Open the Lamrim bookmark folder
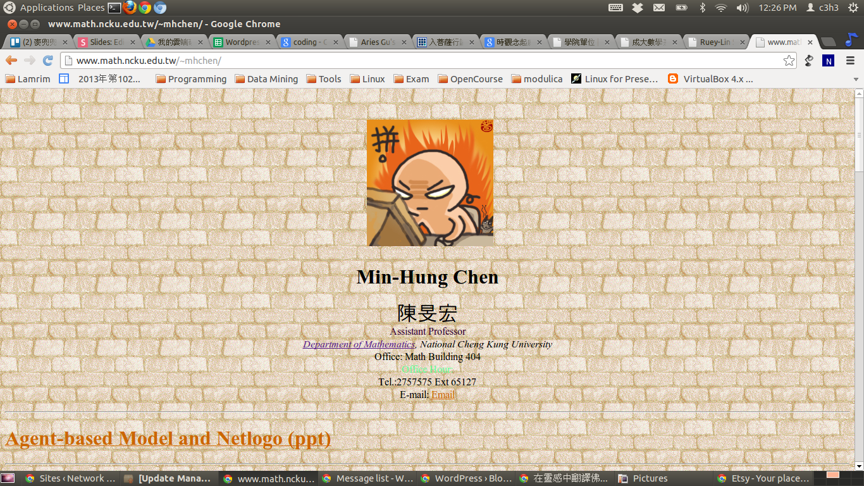This screenshot has width=864, height=486. pos(28,79)
